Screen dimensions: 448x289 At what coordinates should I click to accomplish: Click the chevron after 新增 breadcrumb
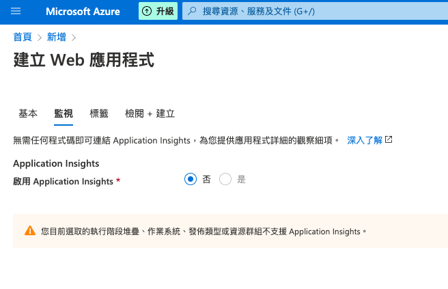[74, 38]
